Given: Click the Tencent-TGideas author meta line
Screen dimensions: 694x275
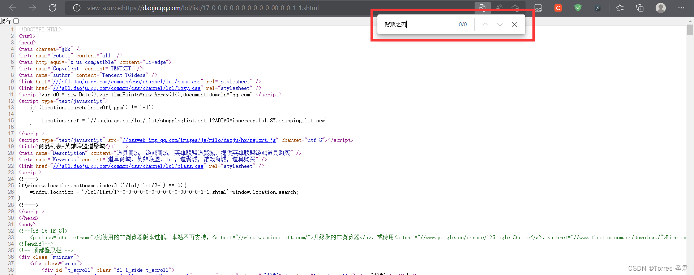Looking at the screenshot, I should coord(88,75).
